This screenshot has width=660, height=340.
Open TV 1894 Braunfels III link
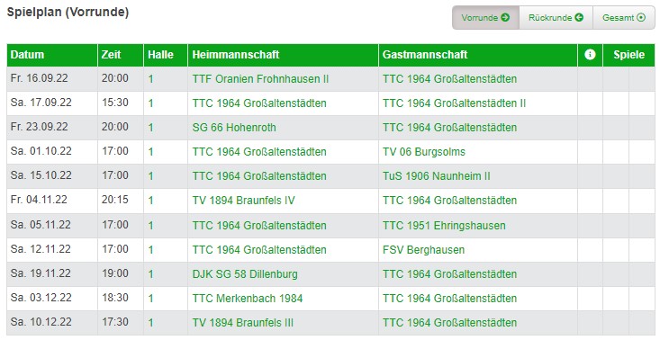coord(243,323)
